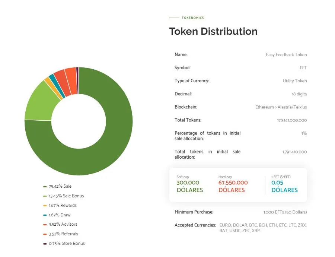This screenshot has width=335, height=257.
Task: Click 'Total tokens in initial sale allocation' label
Action: (x=207, y=154)
